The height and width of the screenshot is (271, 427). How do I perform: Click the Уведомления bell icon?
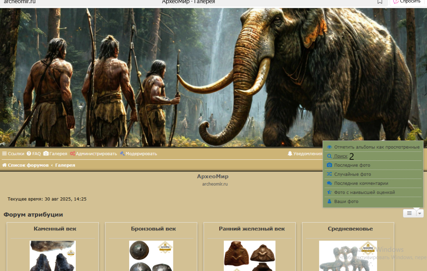(x=290, y=154)
